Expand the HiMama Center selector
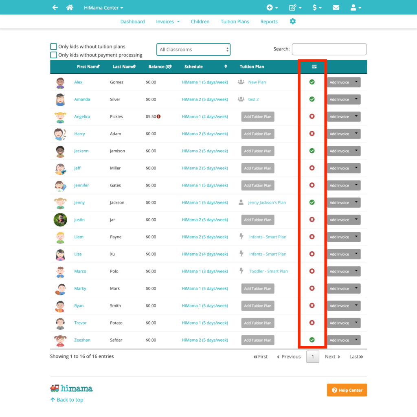Viewport: 417px width, 417px height. click(103, 8)
